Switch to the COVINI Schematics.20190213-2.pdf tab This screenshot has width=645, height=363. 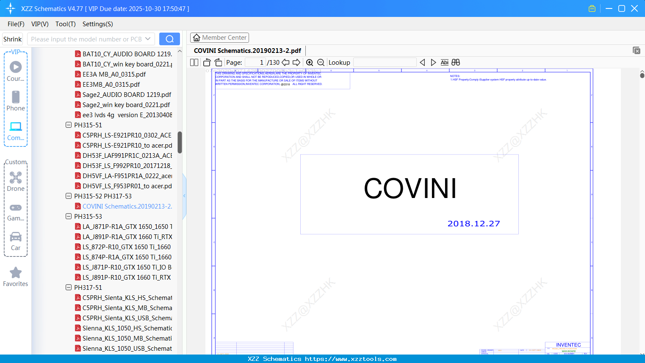coord(248,51)
